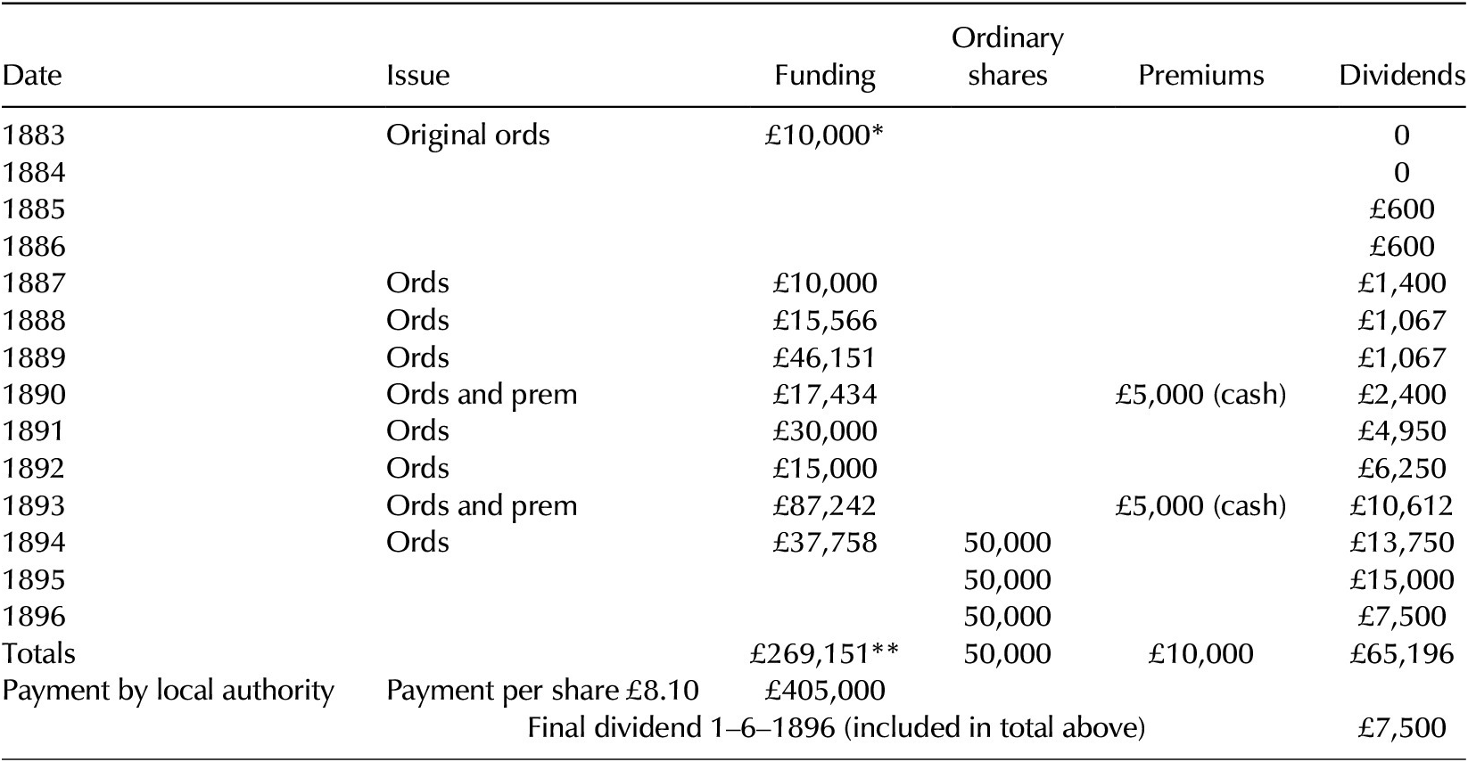This screenshot has width=1468, height=762.
Task: Click the Premiums column header
Action: coord(1201,75)
